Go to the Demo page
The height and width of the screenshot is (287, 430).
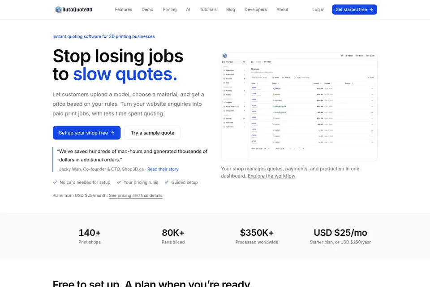[x=147, y=9]
